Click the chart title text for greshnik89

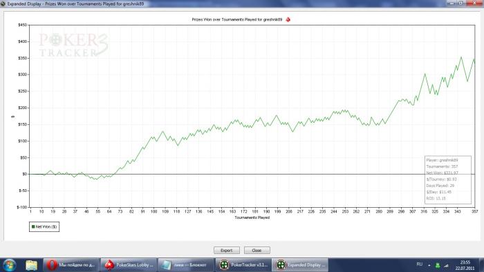236,19
